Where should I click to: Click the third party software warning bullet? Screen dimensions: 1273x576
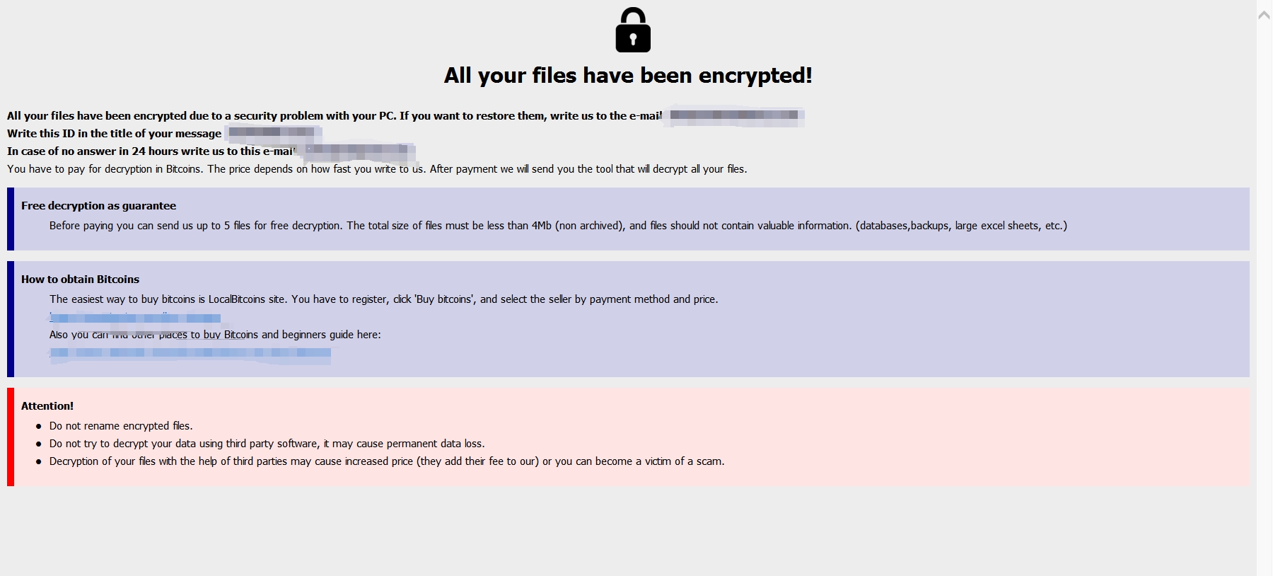tap(267, 444)
